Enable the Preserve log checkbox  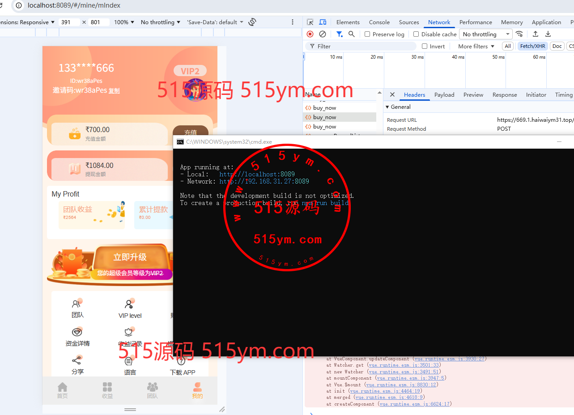pyautogui.click(x=367, y=34)
